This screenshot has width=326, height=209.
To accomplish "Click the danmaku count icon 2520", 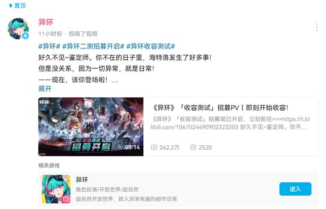I will click(x=193, y=147).
